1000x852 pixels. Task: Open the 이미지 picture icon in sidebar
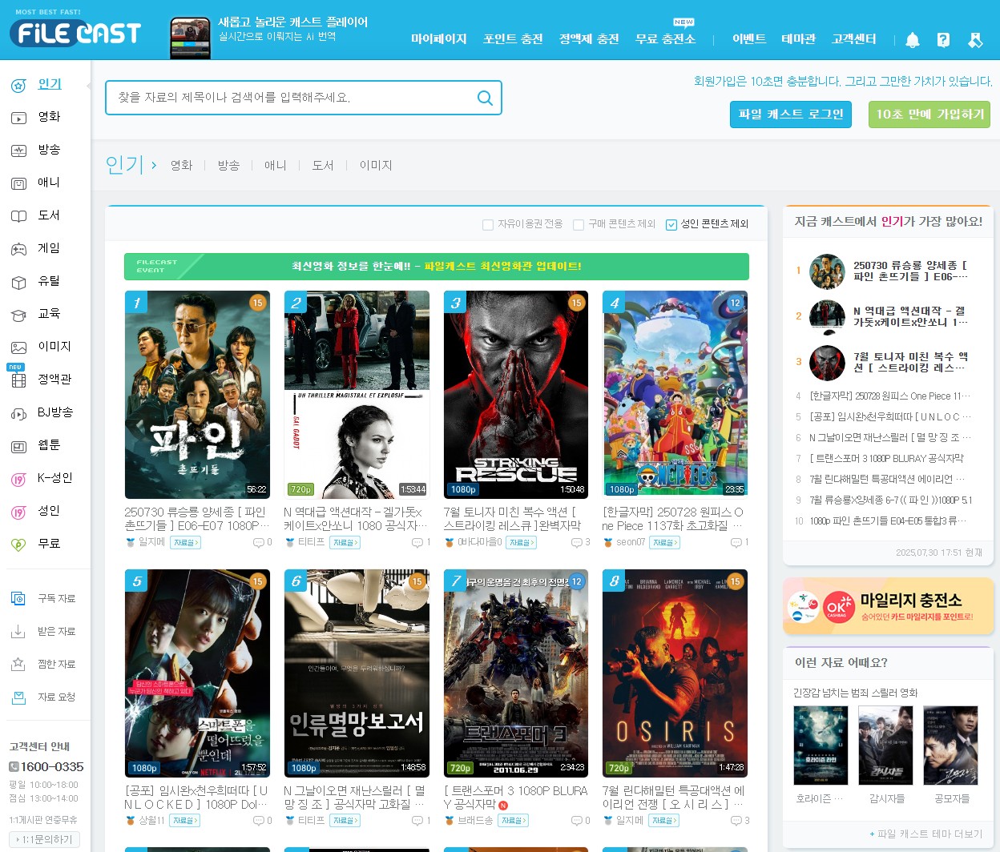pyautogui.click(x=18, y=348)
